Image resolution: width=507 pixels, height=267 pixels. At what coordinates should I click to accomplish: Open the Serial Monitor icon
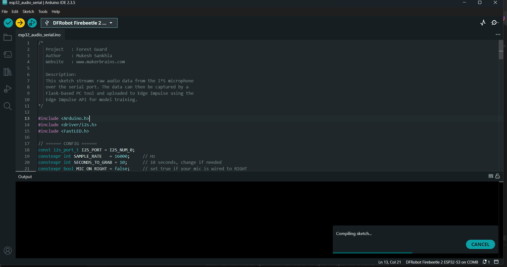coord(495,23)
